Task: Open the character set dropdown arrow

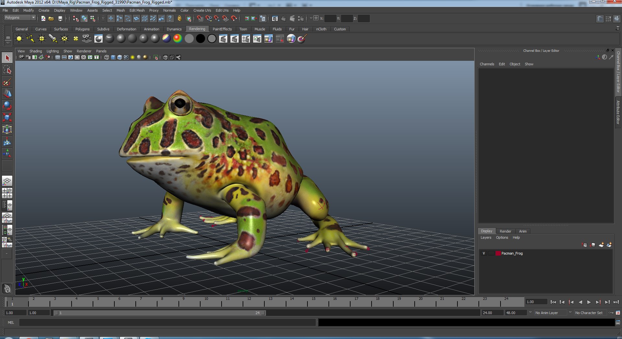Action: [x=570, y=312]
